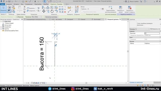Open the Справка по свойствам link
Image resolution: width=161 pixels, height=91 pixels.
coord(136,82)
